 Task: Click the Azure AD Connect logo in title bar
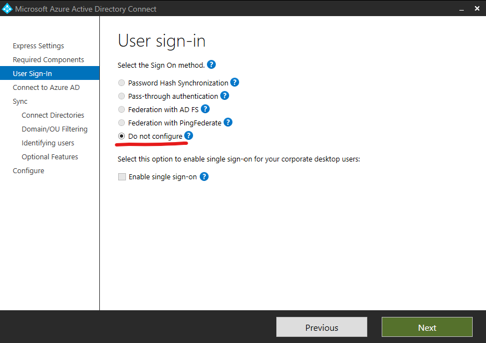[x=7, y=9]
